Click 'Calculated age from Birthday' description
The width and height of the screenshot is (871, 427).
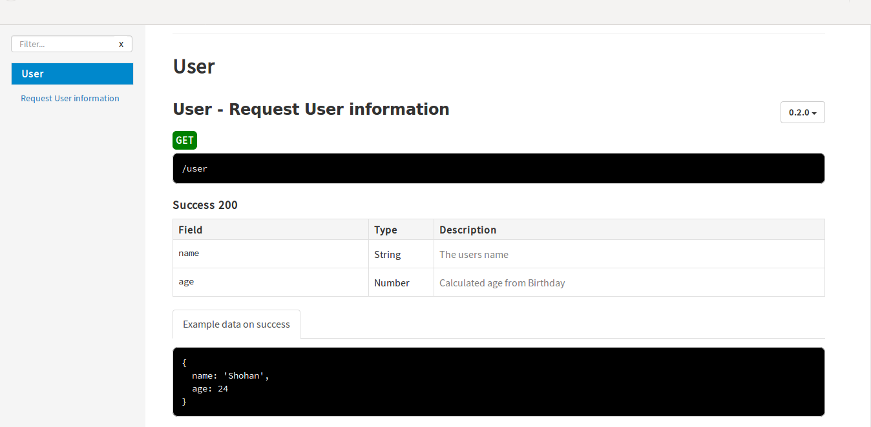tap(502, 283)
